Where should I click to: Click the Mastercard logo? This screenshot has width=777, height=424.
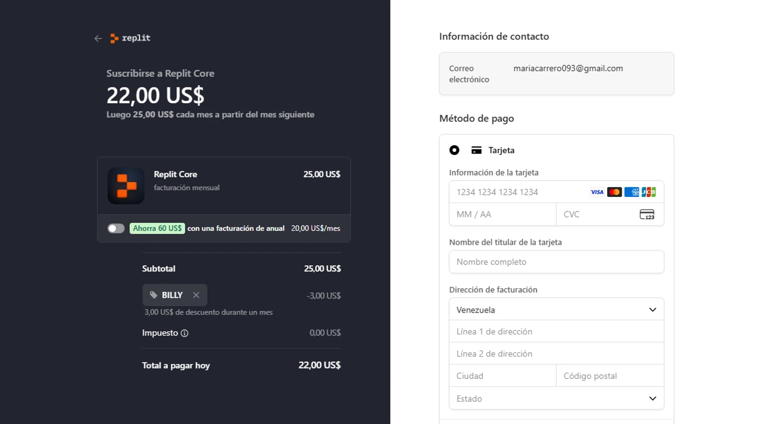pos(614,192)
